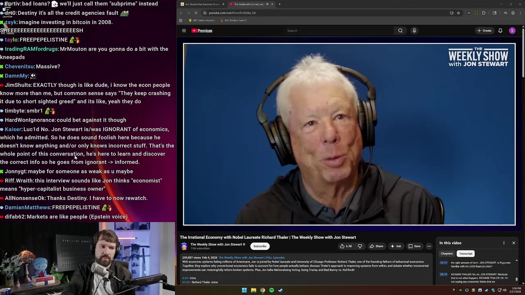Open the In this video panel options menu

(504, 243)
